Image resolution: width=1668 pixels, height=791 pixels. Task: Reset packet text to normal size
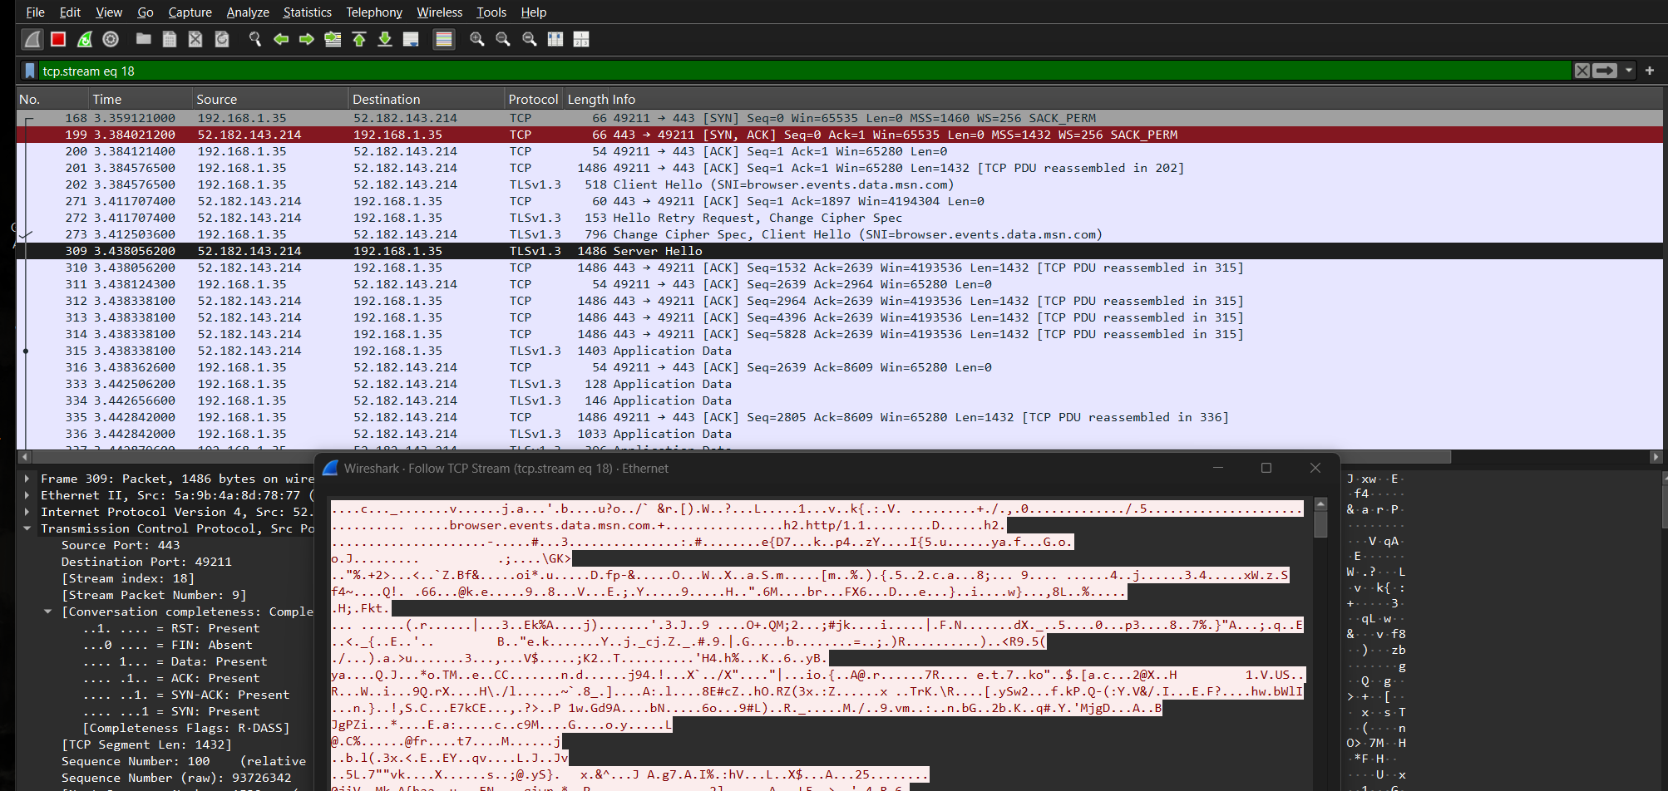(530, 39)
